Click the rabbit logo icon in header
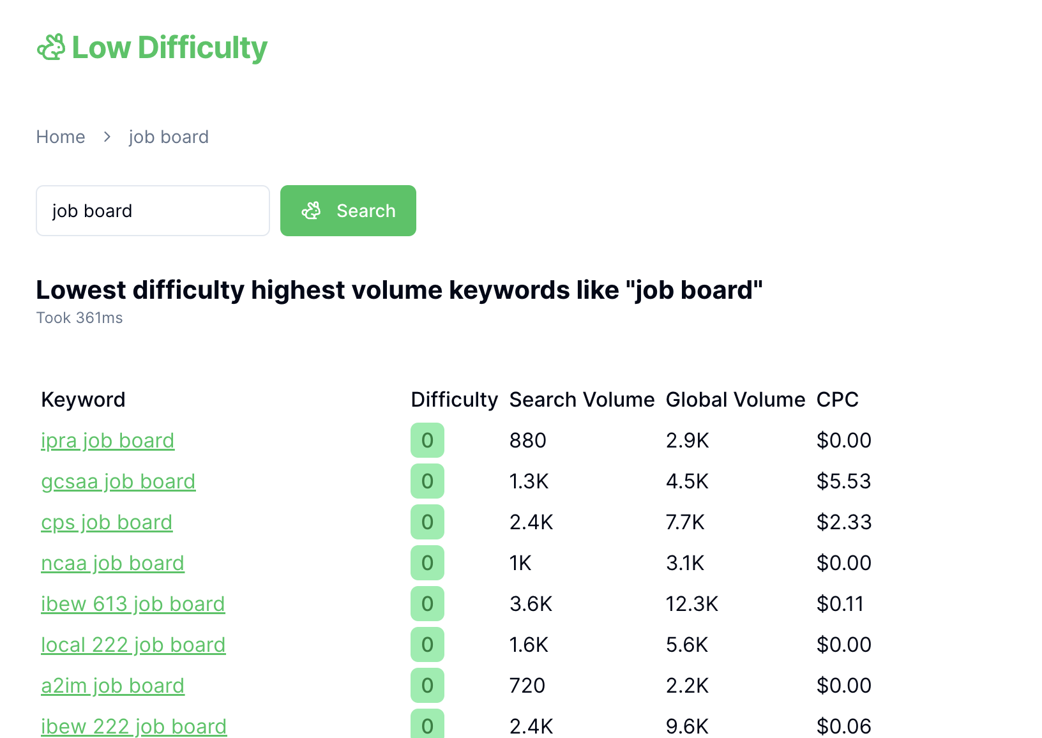 [51, 47]
